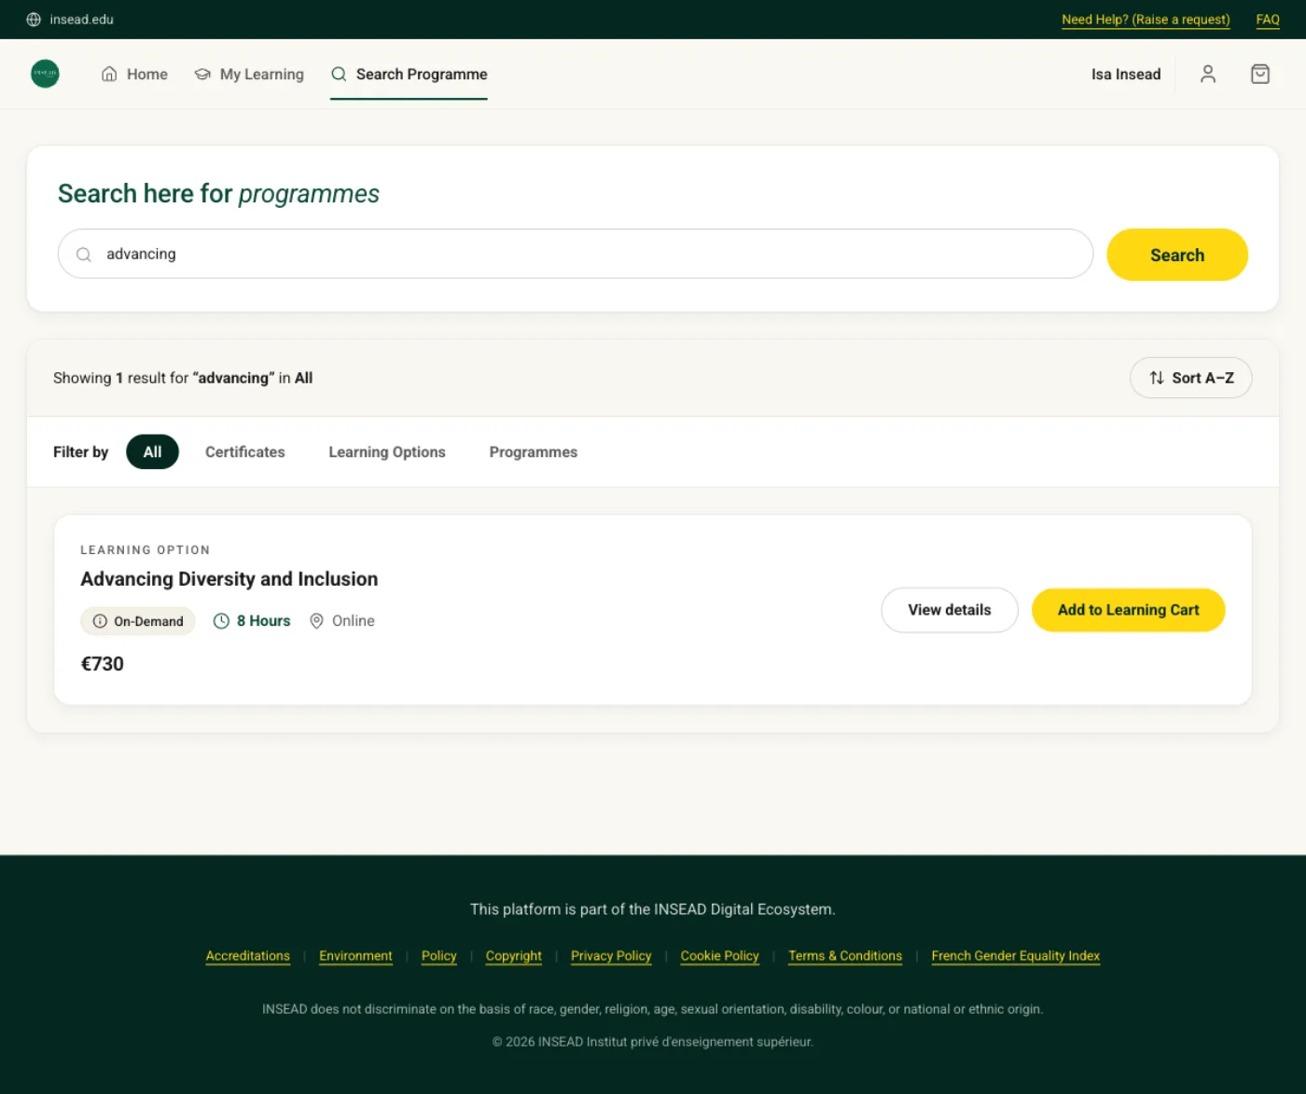Click the On-Demand info icon
Screen dimensions: 1306x1094
pos(100,621)
